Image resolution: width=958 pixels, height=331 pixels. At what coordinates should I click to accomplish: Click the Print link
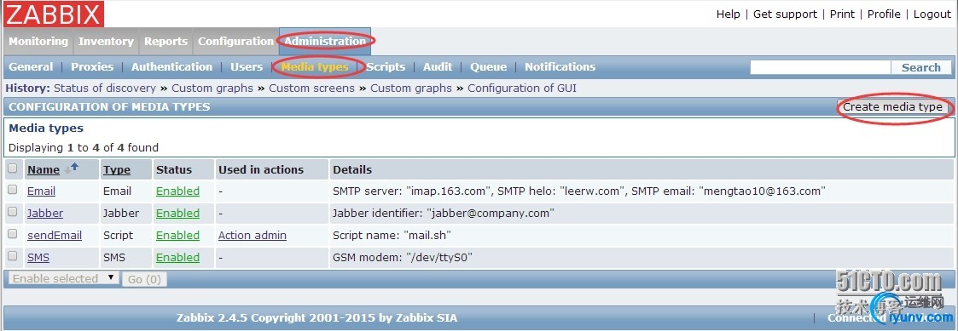[842, 14]
